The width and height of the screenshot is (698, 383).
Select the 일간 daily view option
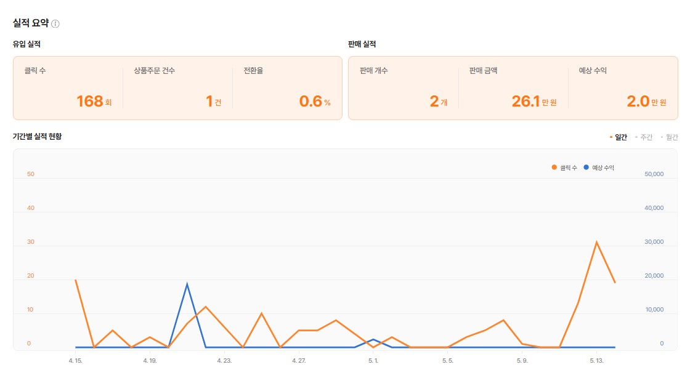click(619, 137)
